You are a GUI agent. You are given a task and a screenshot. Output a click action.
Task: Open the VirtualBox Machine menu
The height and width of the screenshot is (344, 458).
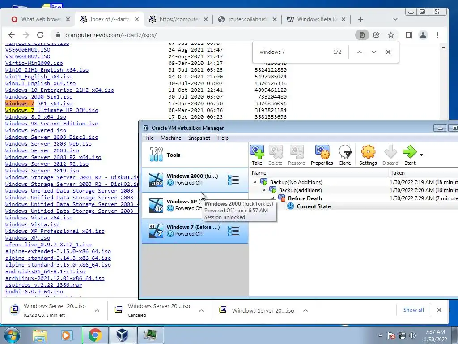171,138
